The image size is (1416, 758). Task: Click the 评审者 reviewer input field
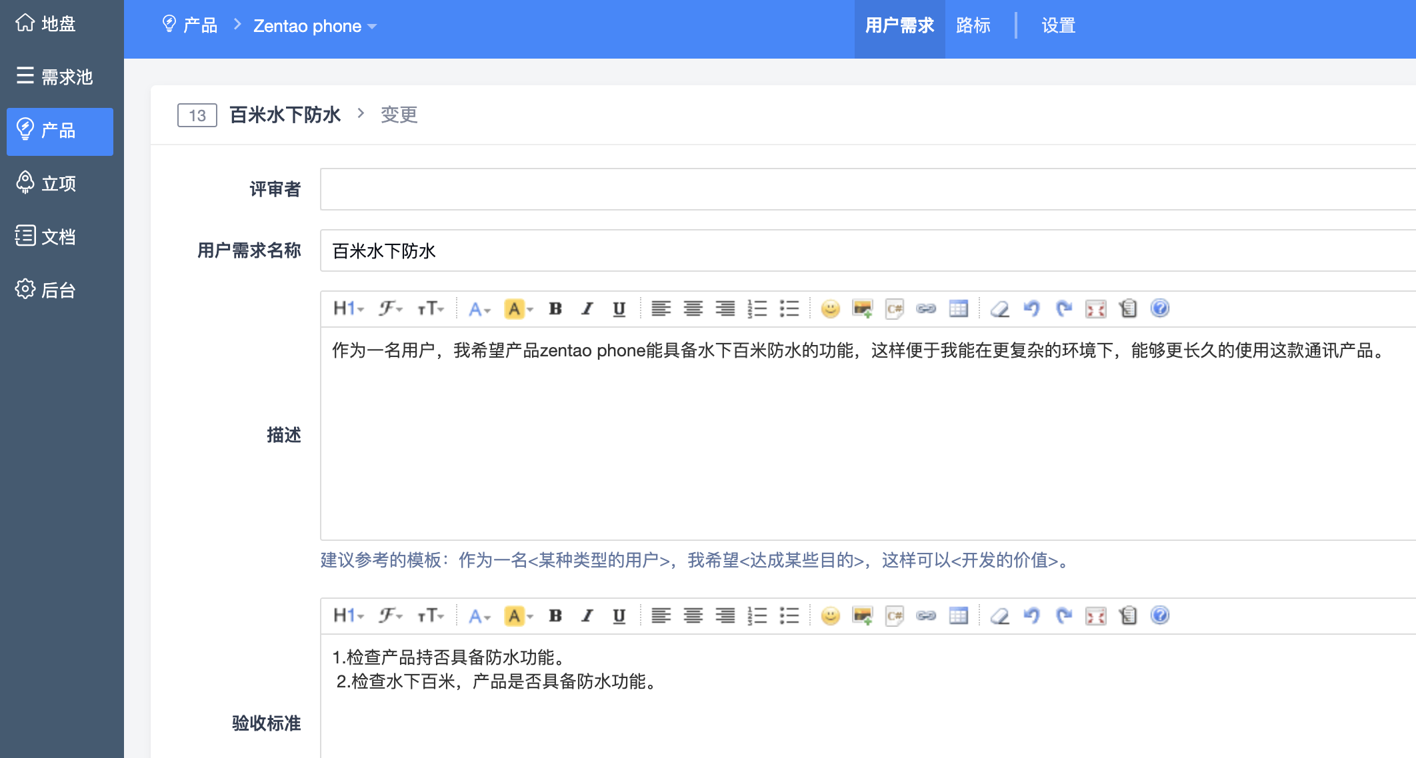pyautogui.click(x=867, y=189)
